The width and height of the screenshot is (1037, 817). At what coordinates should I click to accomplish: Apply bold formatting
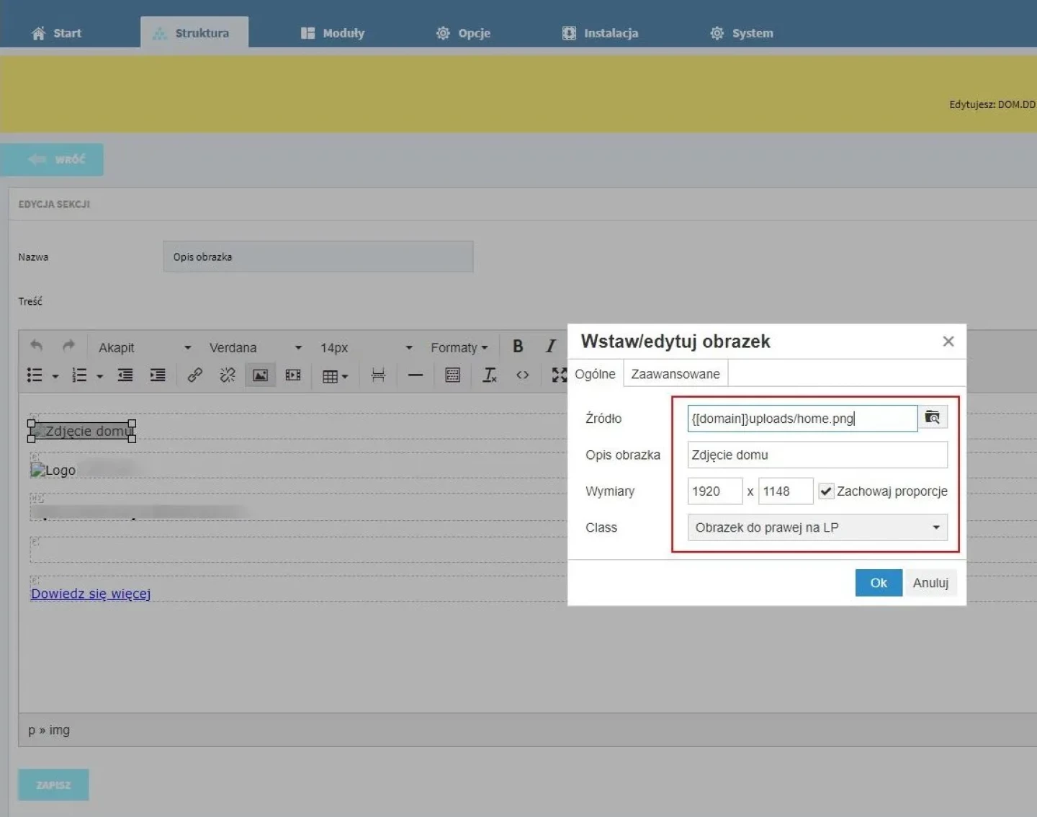(x=518, y=347)
